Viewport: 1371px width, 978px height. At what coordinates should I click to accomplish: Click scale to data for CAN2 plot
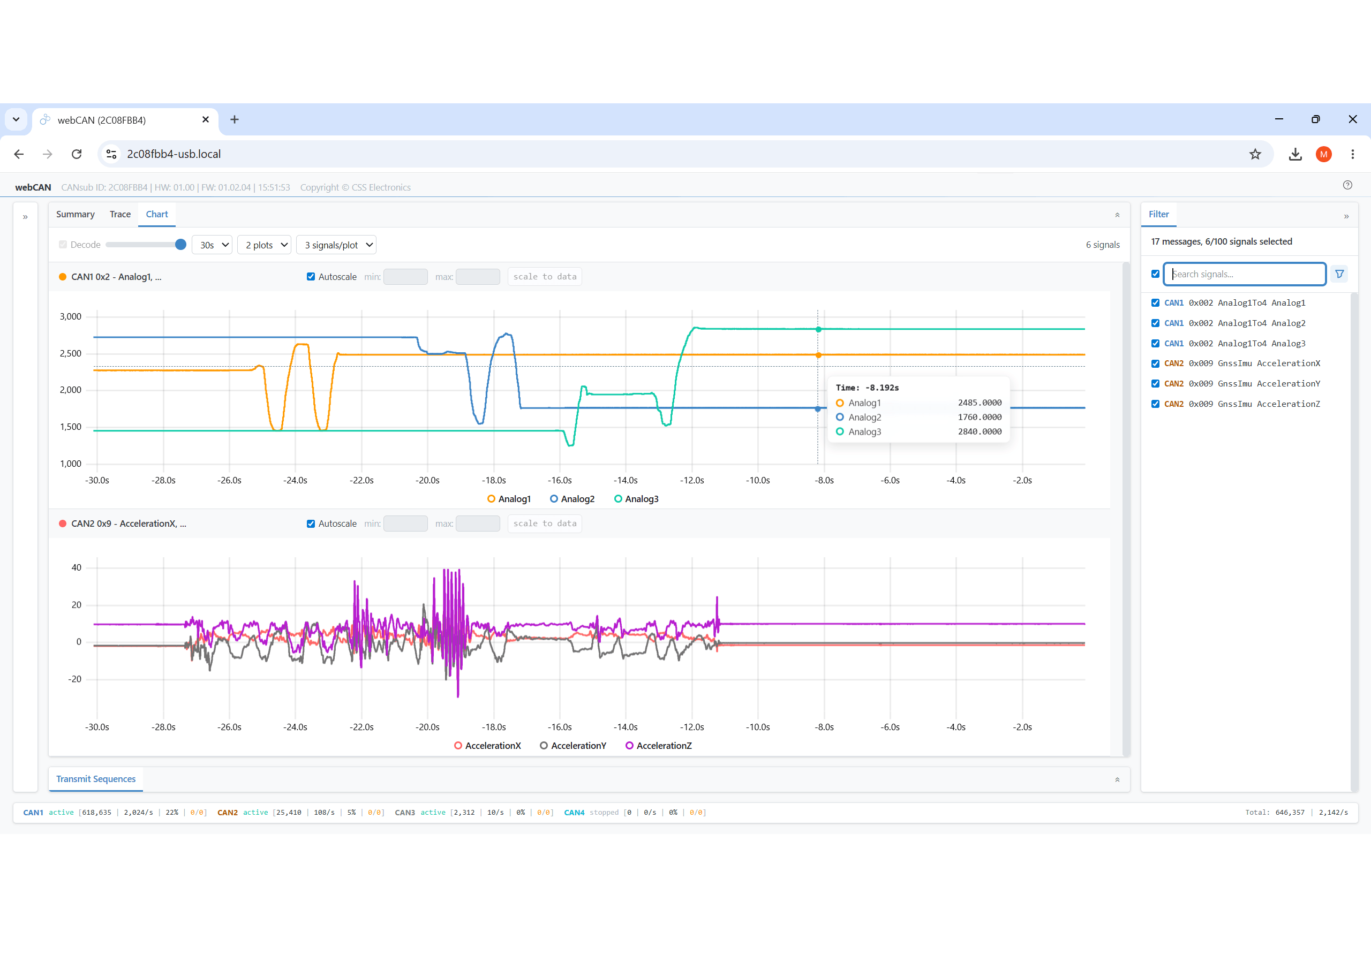(x=545, y=524)
